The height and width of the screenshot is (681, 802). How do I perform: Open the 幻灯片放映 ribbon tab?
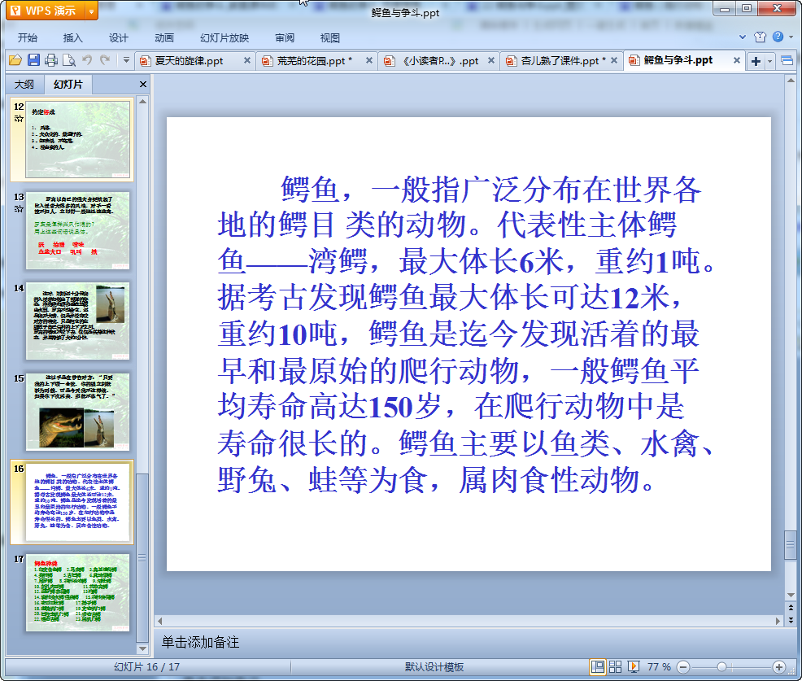click(224, 38)
